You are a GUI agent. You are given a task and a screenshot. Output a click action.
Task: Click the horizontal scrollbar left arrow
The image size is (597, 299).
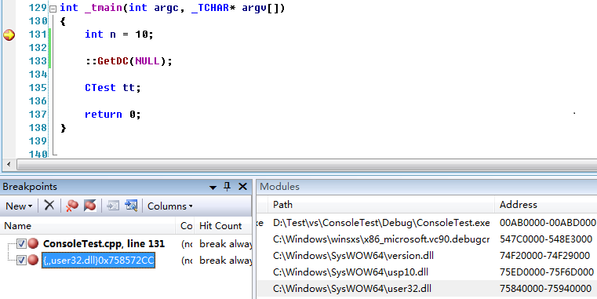(x=9, y=165)
